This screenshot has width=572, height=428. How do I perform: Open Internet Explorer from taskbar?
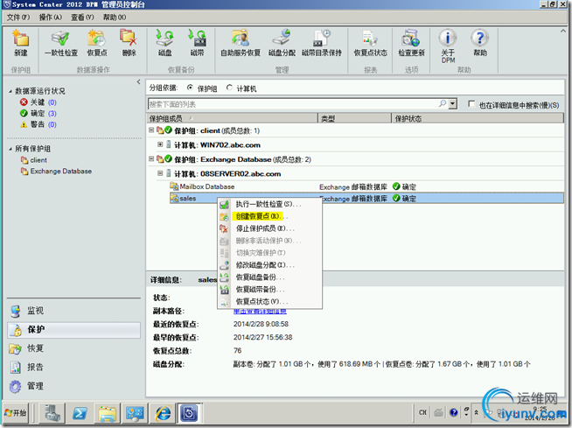tap(163, 413)
